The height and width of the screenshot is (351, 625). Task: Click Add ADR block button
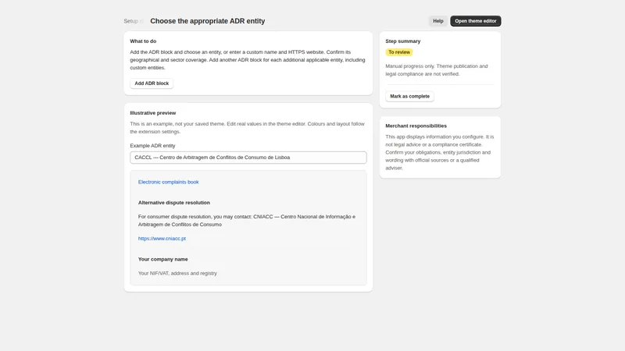152,83
